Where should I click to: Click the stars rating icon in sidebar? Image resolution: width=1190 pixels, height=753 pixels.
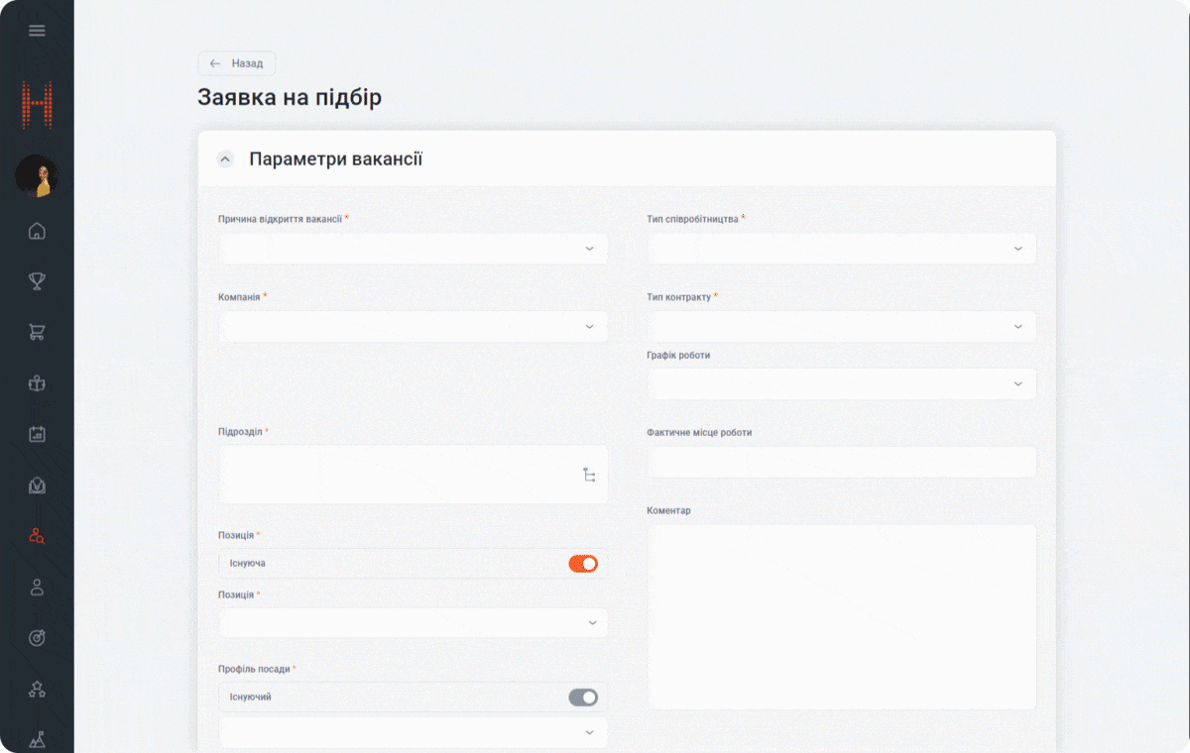click(x=37, y=689)
